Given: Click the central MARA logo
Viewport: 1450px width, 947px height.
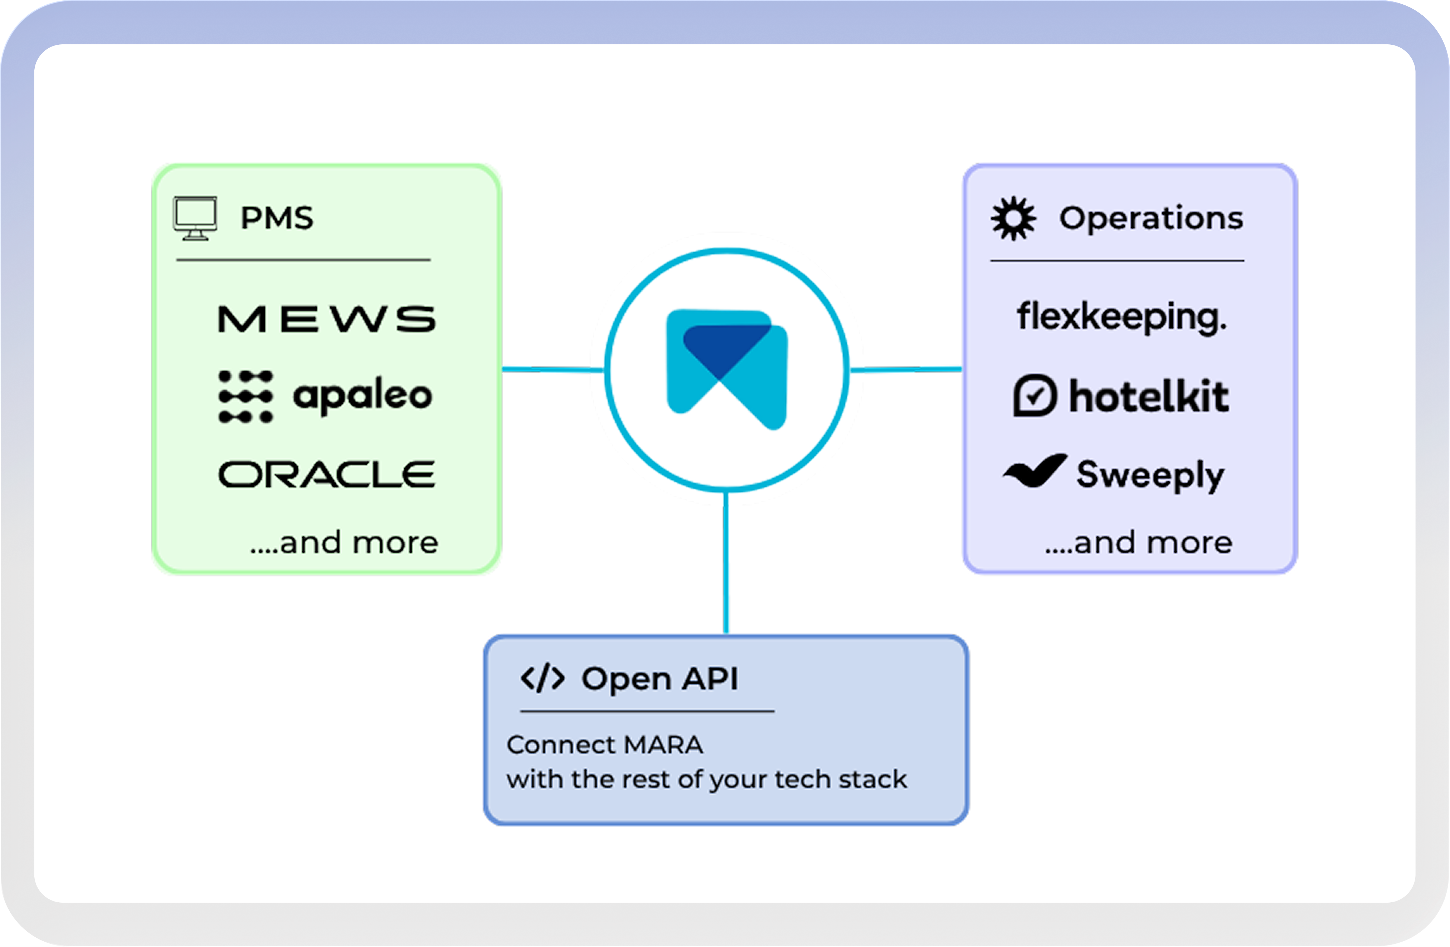Looking at the screenshot, I should tap(727, 370).
